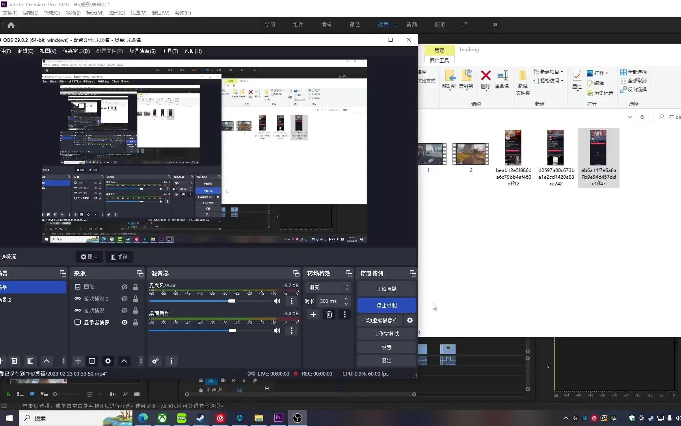Remove selected scene with trash icon
The height and width of the screenshot is (426, 681).
[14, 361]
